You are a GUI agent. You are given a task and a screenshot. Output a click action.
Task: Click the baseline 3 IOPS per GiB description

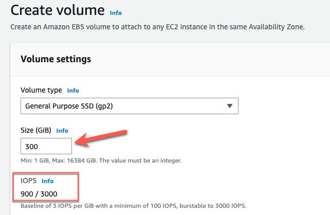pos(134,206)
